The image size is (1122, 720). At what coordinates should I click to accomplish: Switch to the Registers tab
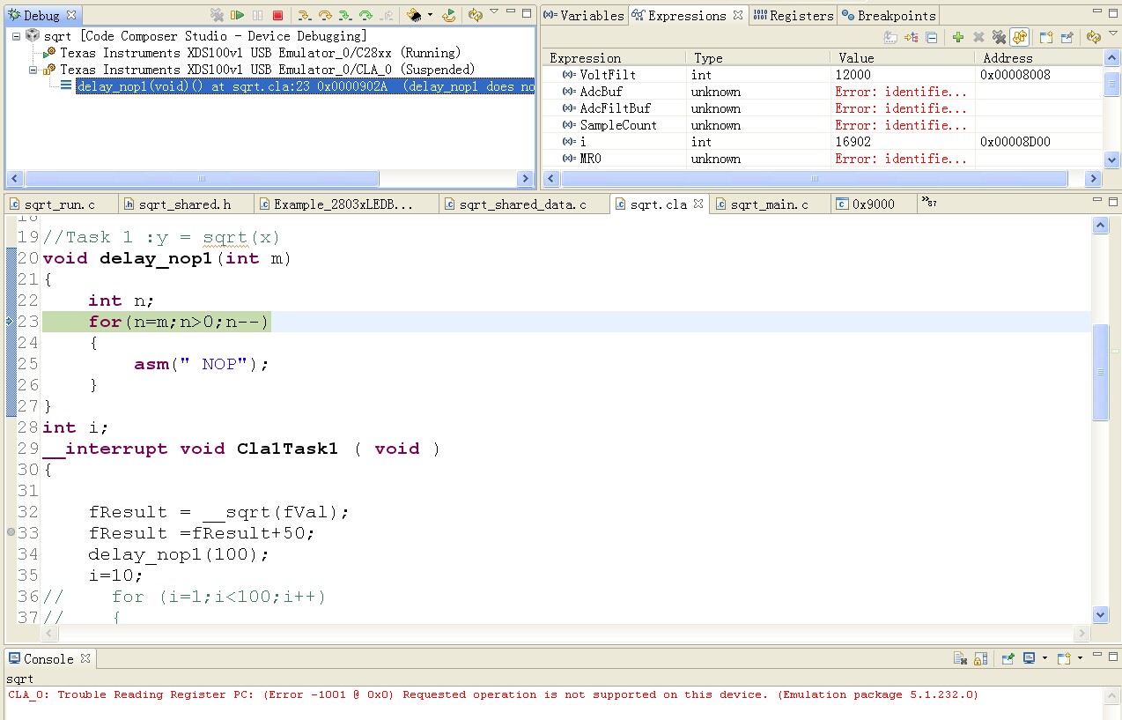click(793, 16)
